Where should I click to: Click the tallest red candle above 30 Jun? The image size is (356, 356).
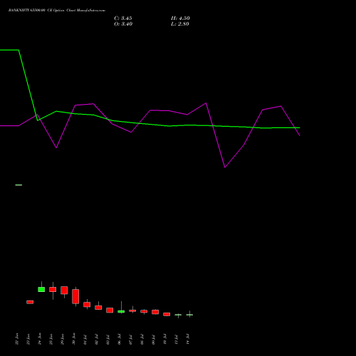[x=75, y=296]
